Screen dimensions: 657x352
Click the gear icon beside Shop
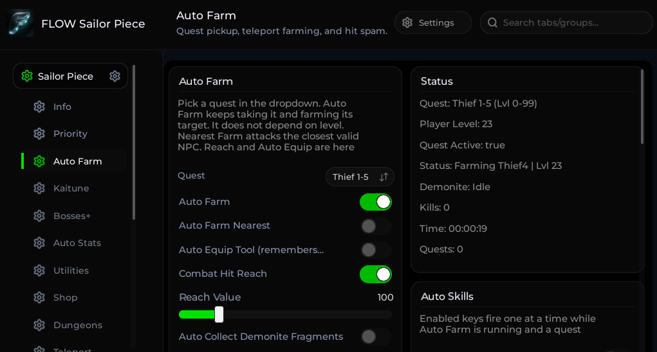click(x=39, y=297)
